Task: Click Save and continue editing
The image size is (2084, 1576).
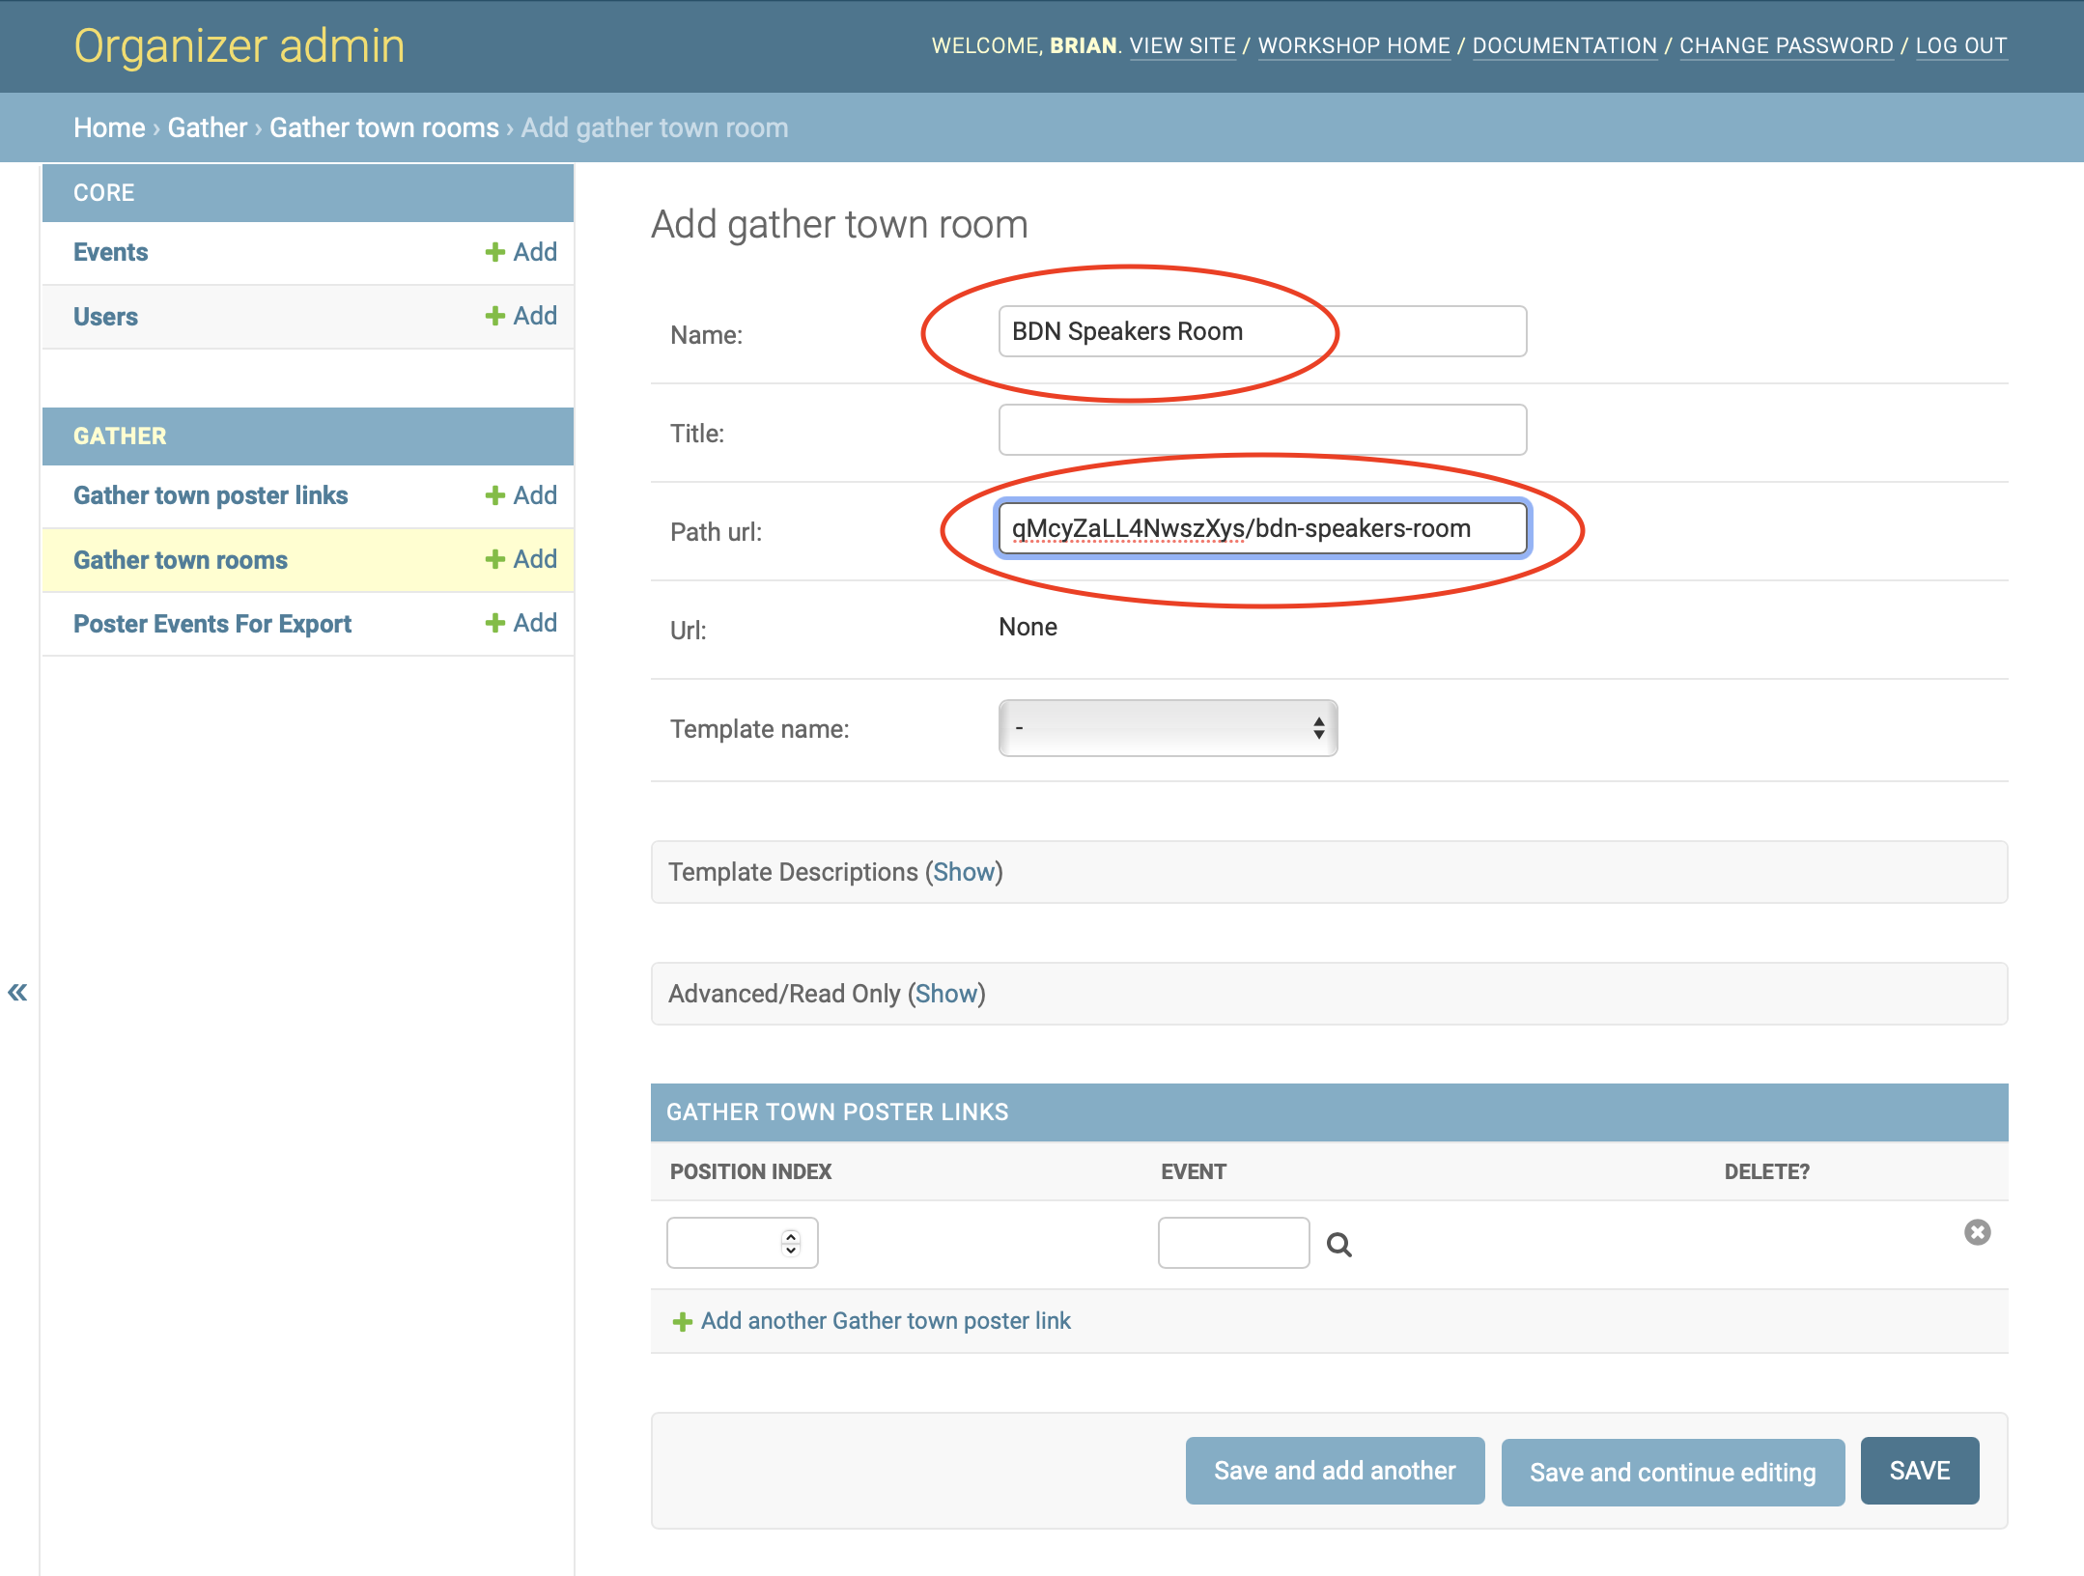Action: (x=1673, y=1473)
